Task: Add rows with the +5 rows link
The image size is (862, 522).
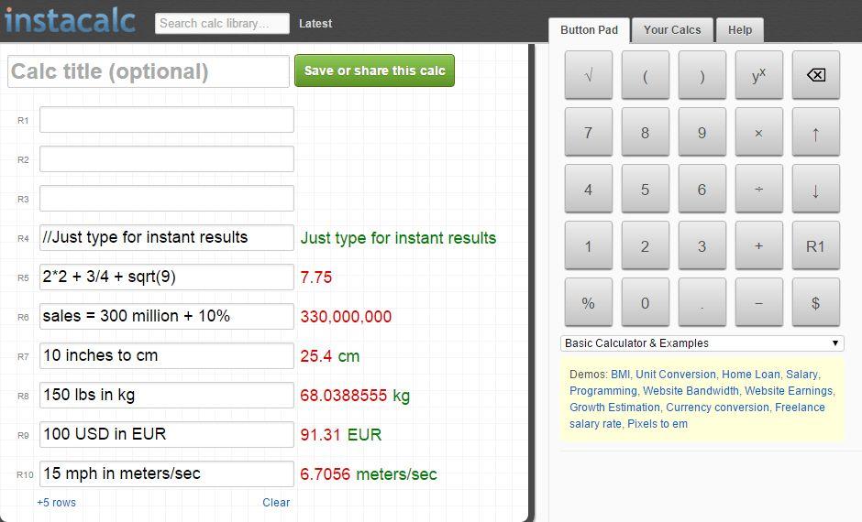Action: [x=56, y=503]
